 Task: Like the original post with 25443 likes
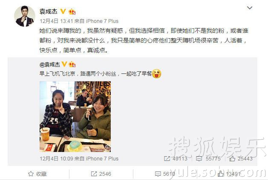click(x=241, y=159)
